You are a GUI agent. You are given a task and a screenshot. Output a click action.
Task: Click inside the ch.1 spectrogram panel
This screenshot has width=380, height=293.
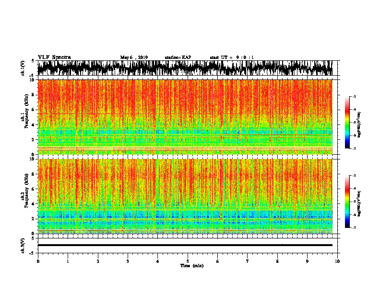click(185, 117)
